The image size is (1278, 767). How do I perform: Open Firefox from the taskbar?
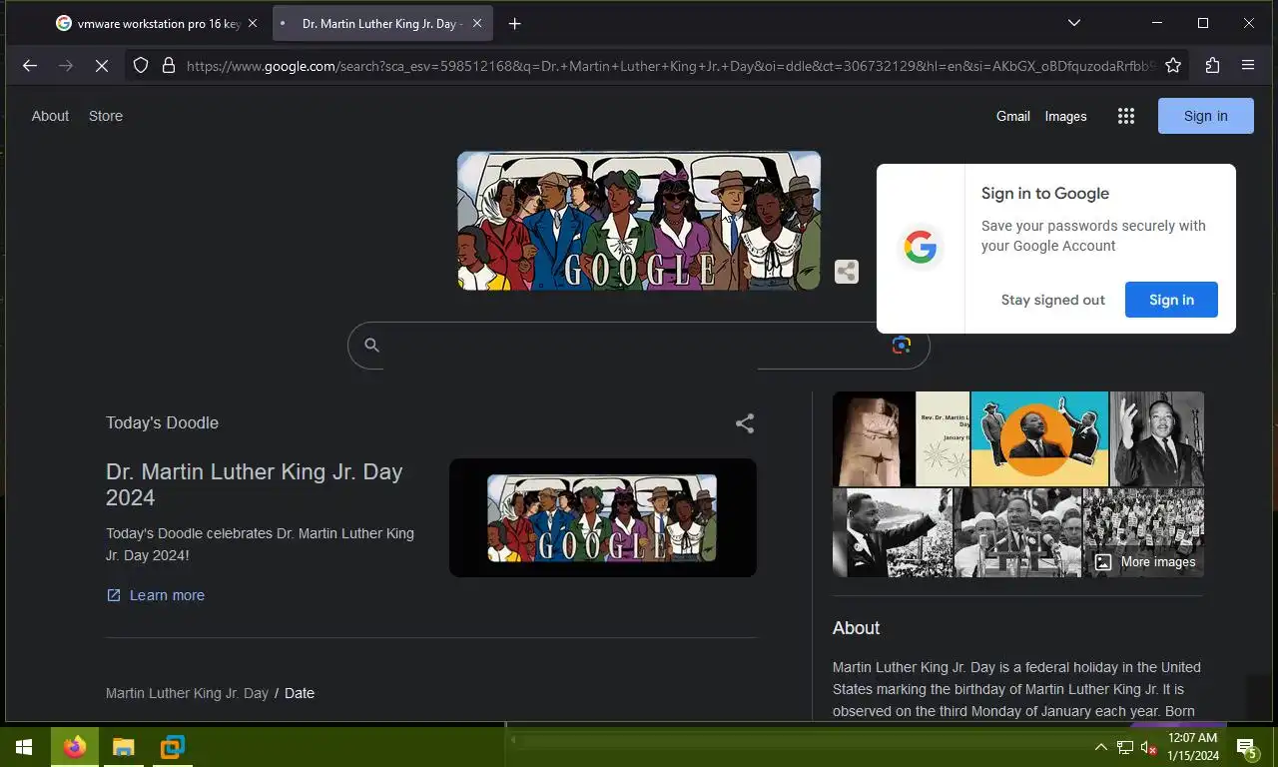coord(75,747)
